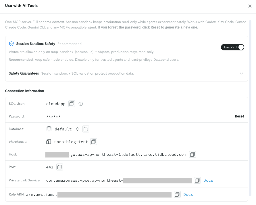Click the warehouse icon beside sora-blog-test
The image size is (256, 205).
point(49,142)
